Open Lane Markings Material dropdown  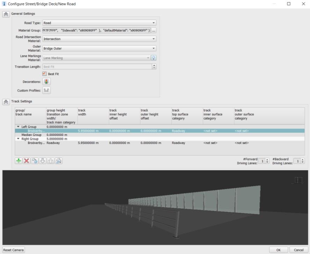tap(96, 58)
